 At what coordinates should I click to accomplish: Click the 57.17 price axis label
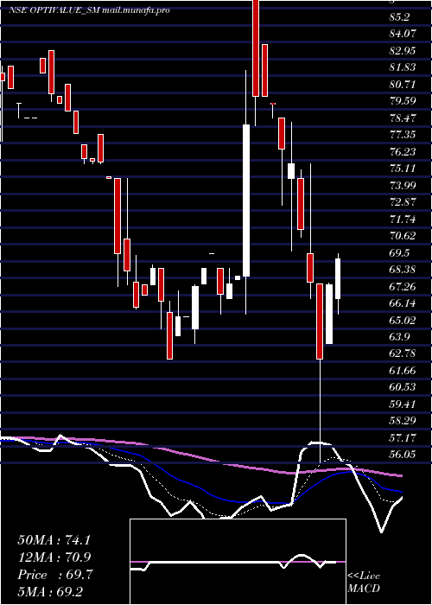[x=403, y=437]
